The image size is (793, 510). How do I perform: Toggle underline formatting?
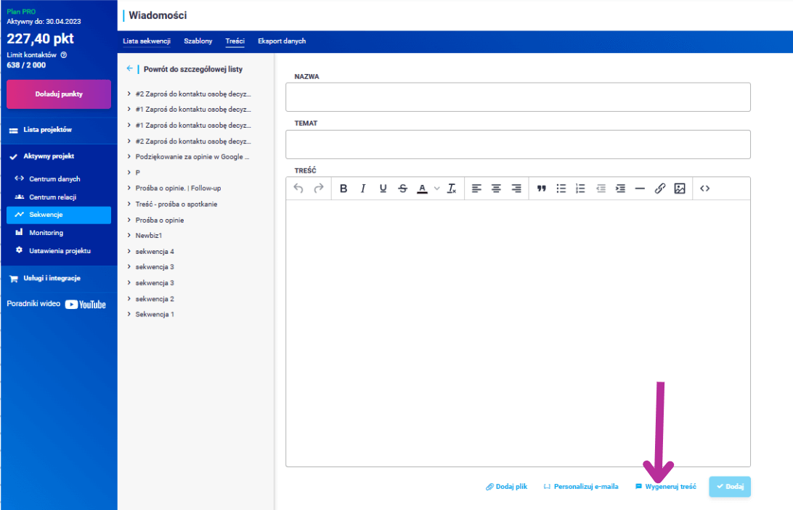383,189
